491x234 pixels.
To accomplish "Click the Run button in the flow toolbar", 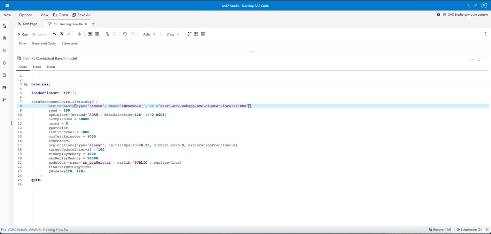I will (x=23, y=34).
